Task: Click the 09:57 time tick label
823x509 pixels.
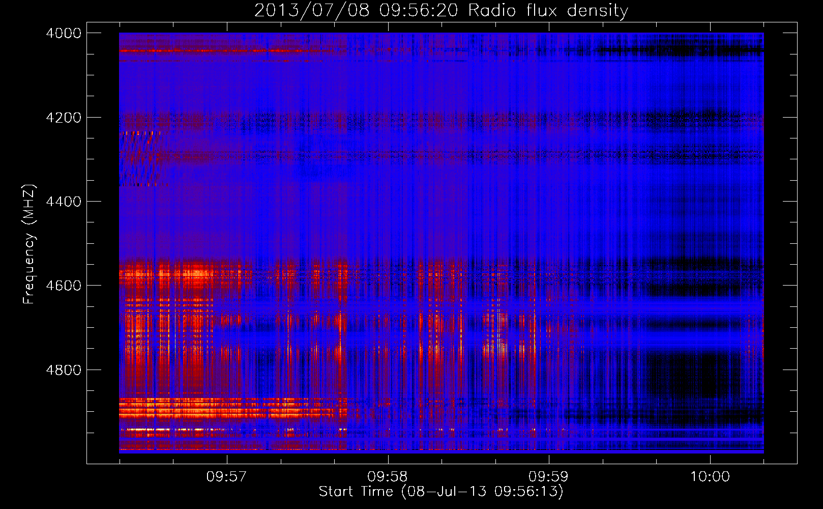Action: [226, 476]
